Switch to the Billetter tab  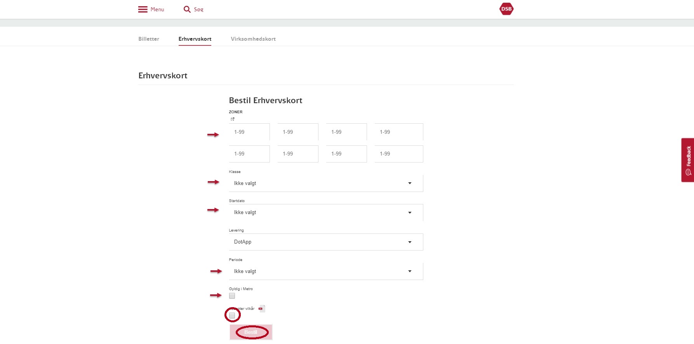pyautogui.click(x=149, y=39)
